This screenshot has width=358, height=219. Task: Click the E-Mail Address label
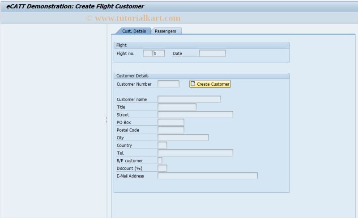click(130, 176)
